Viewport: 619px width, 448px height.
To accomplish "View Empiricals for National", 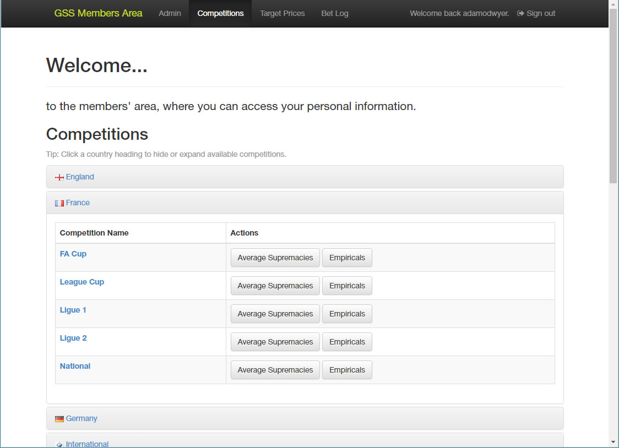I will (x=347, y=370).
